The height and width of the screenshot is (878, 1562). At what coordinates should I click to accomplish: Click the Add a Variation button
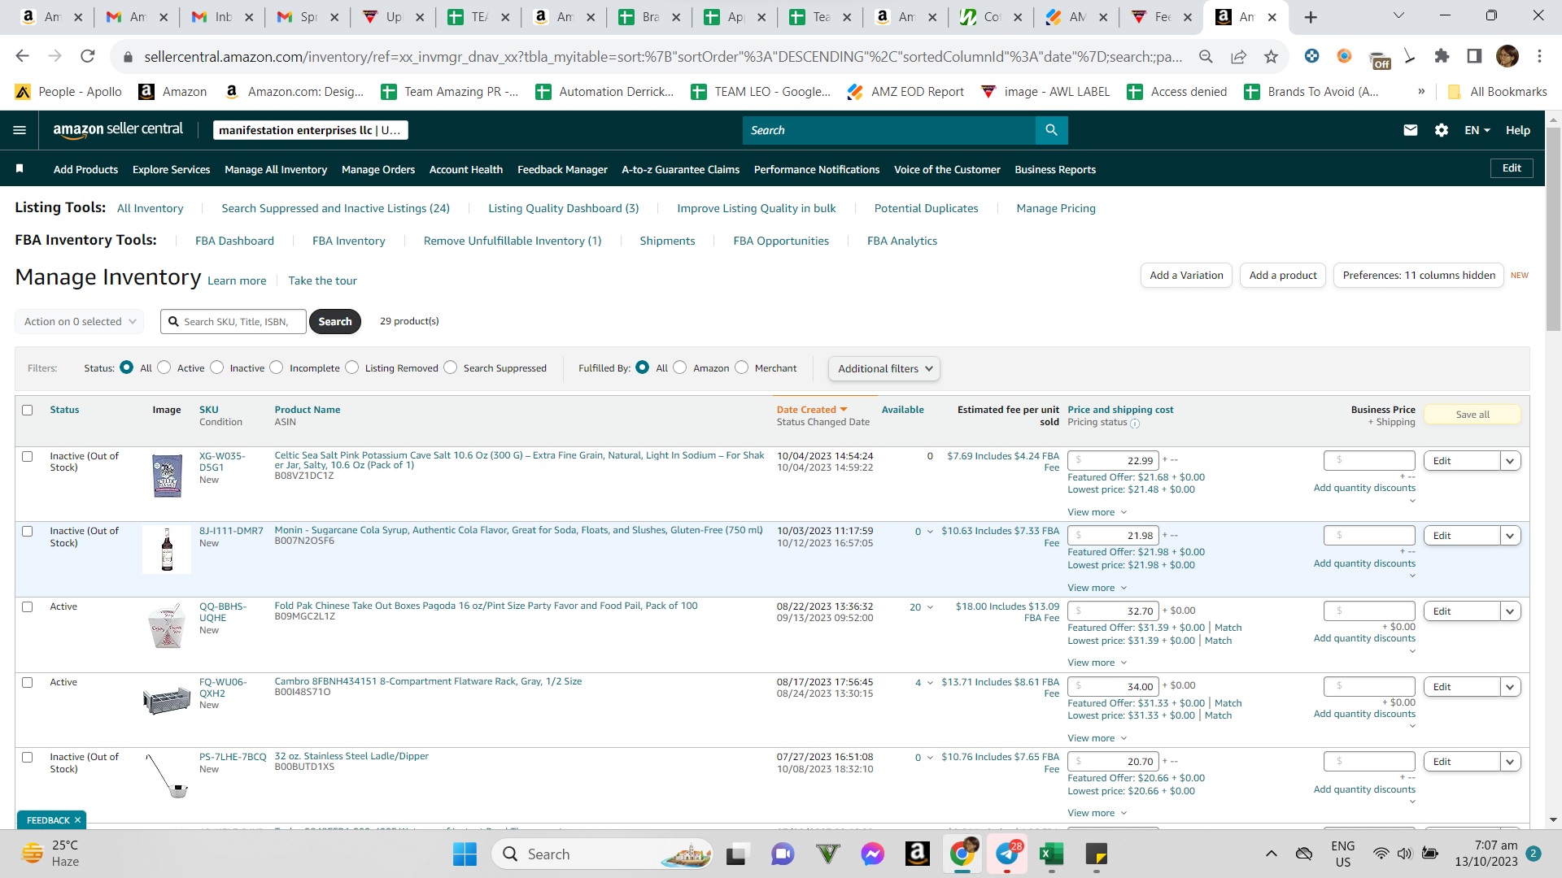[x=1186, y=276]
